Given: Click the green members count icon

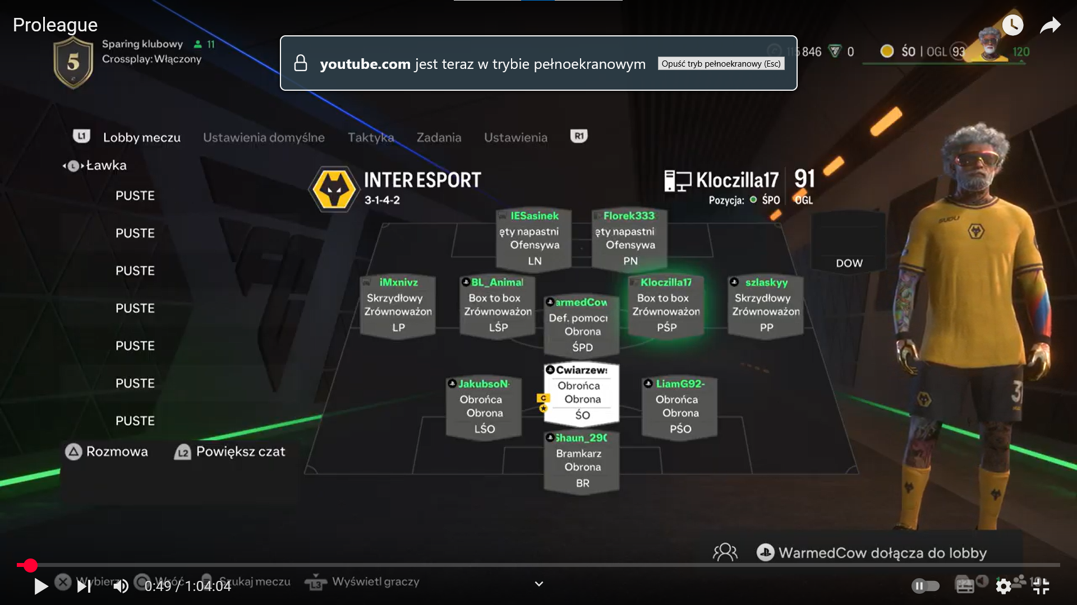Looking at the screenshot, I should (197, 44).
